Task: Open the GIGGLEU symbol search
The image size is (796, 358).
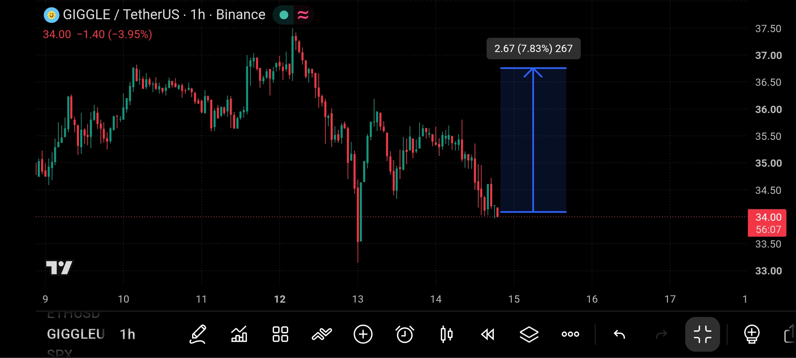Action: pyautogui.click(x=76, y=334)
